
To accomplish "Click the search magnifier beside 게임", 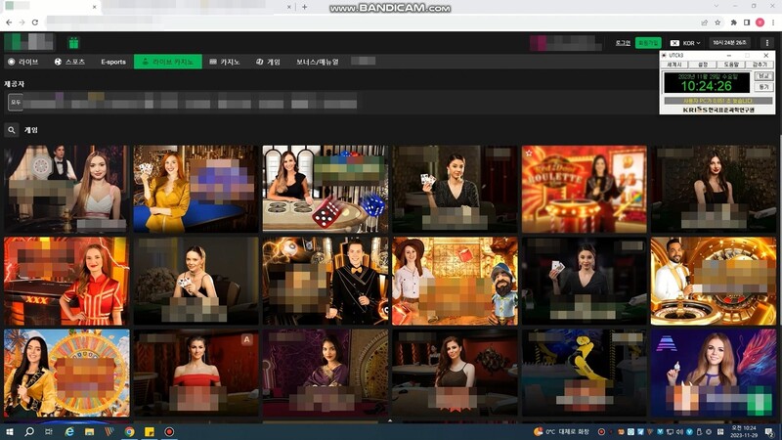I will coord(12,130).
